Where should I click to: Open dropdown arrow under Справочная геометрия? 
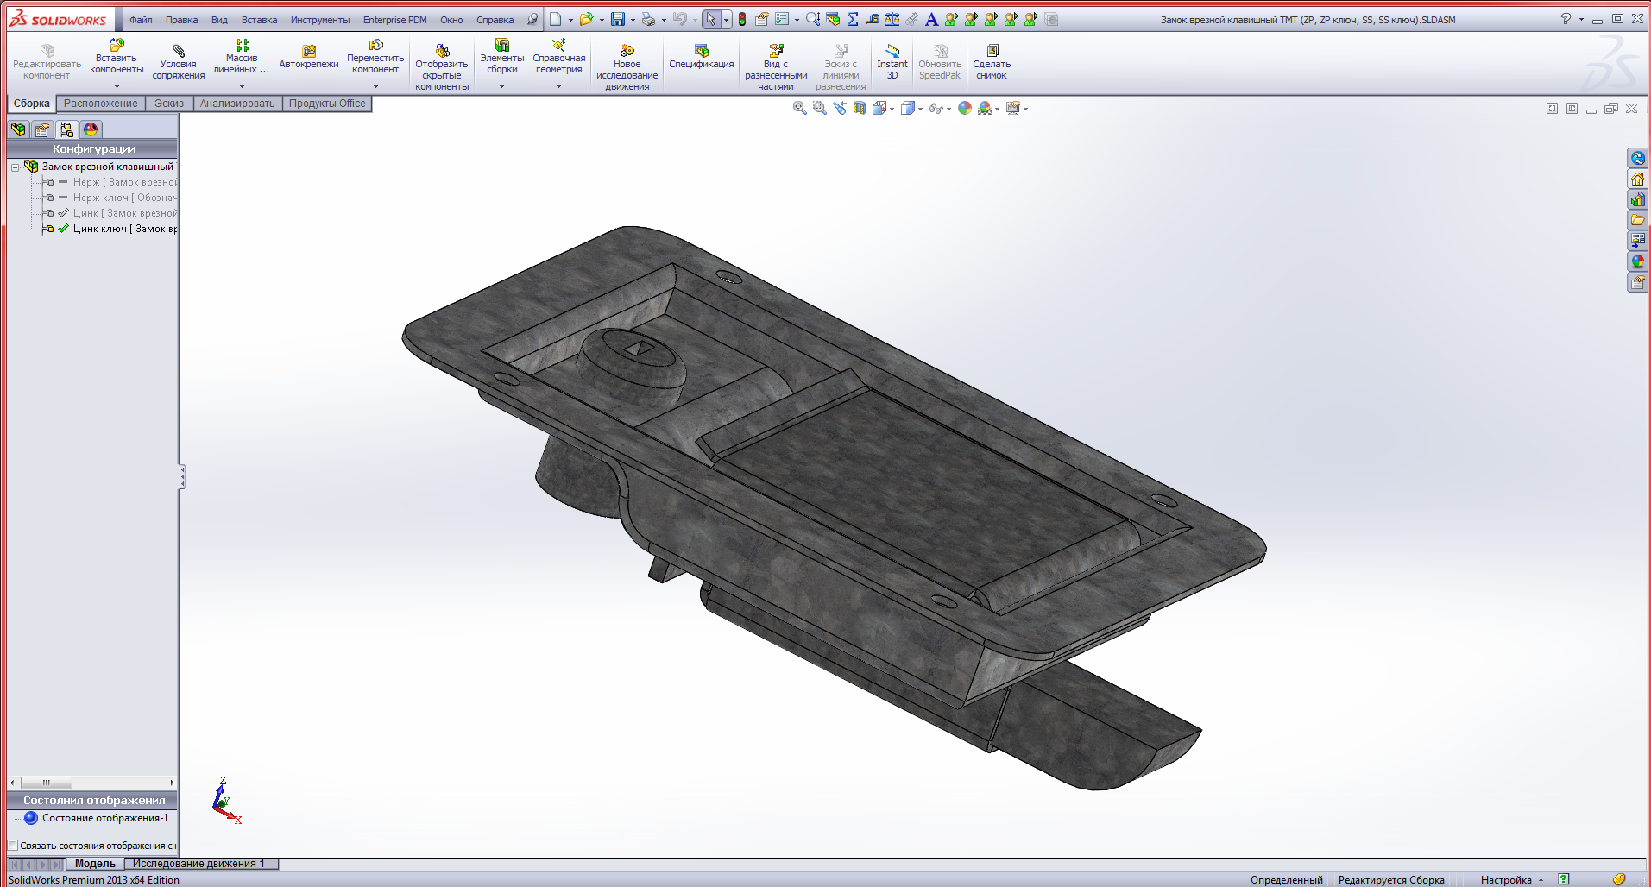click(558, 86)
